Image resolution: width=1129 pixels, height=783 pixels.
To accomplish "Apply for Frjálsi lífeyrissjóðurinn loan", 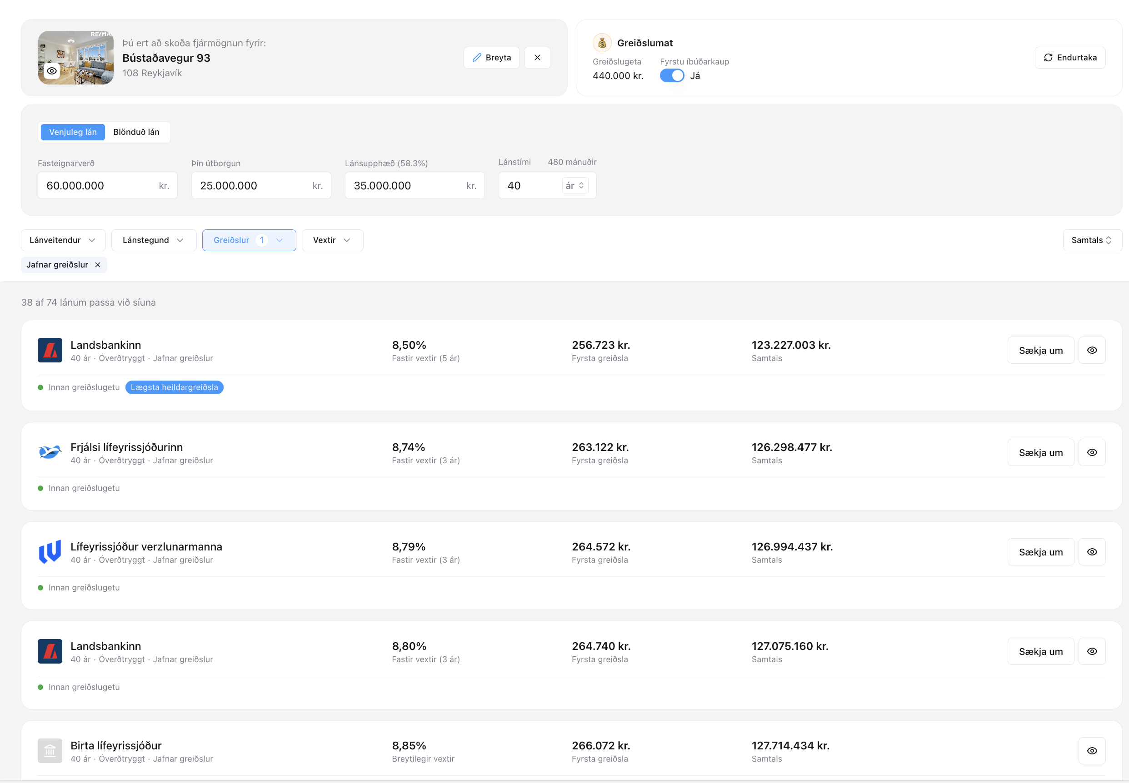I will pos(1041,452).
